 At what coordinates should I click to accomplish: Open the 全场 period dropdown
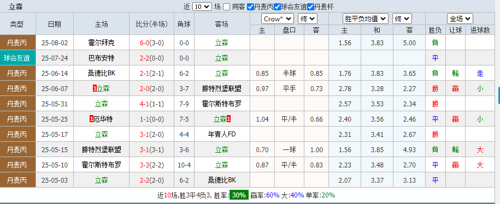point(460,19)
